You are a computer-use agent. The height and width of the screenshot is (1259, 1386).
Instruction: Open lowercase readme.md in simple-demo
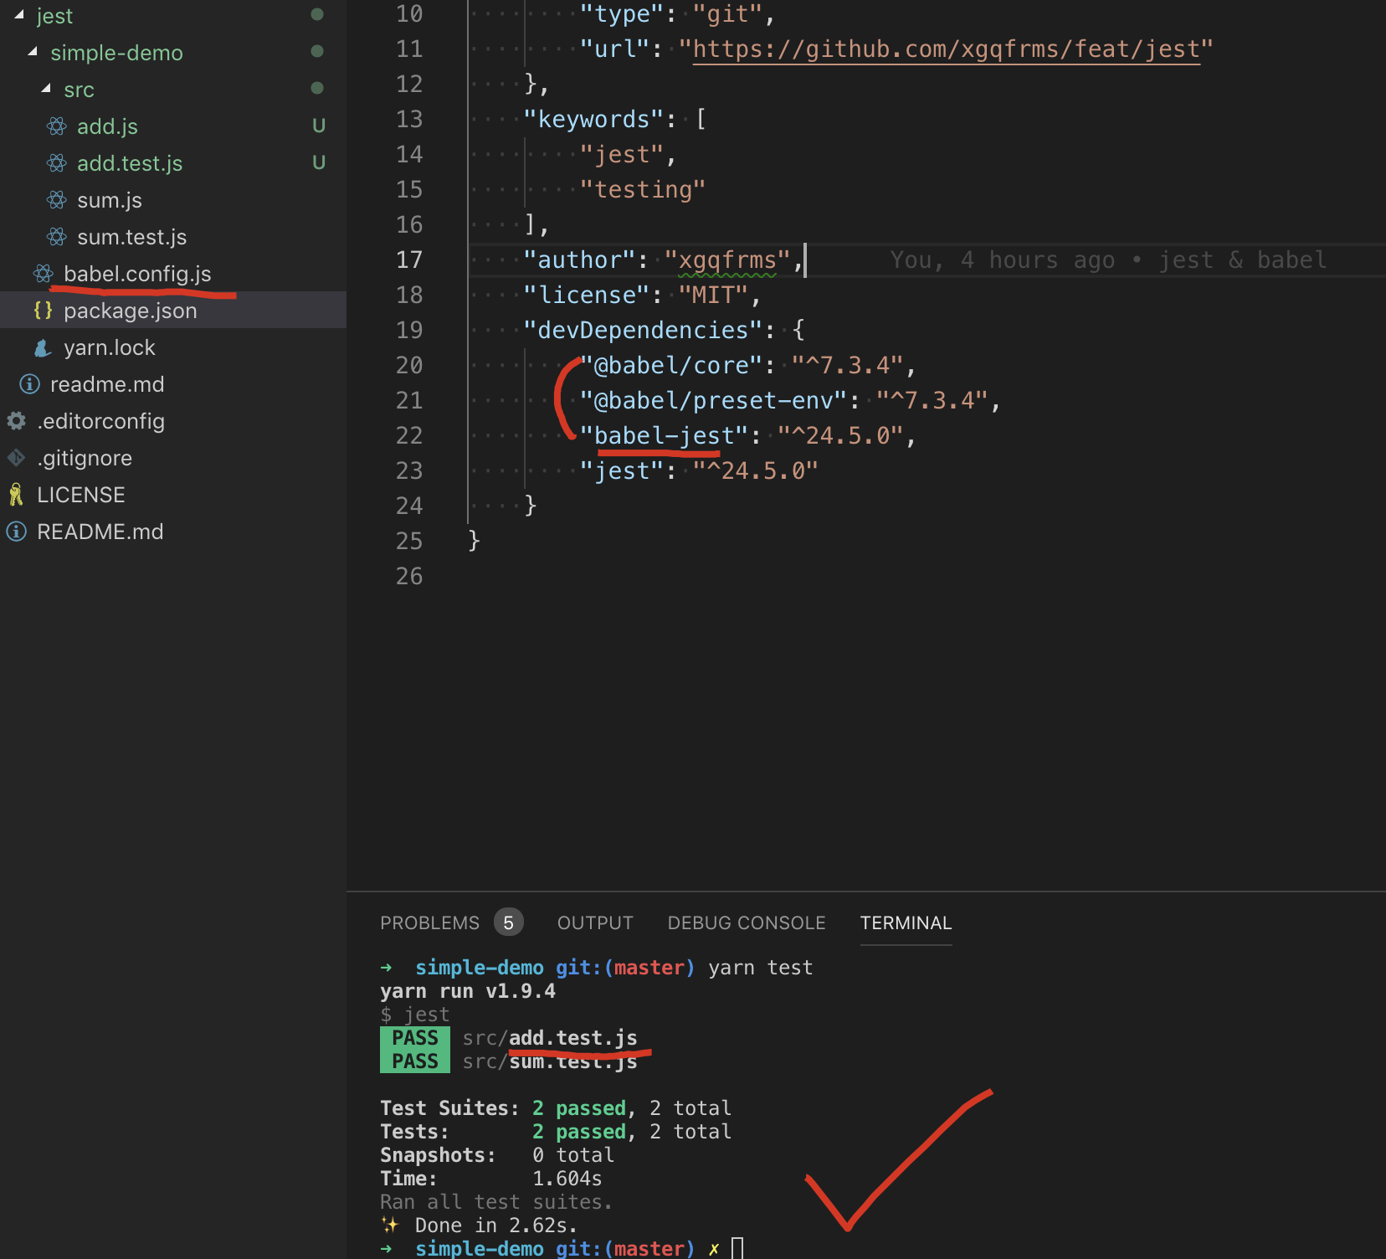[x=107, y=384]
